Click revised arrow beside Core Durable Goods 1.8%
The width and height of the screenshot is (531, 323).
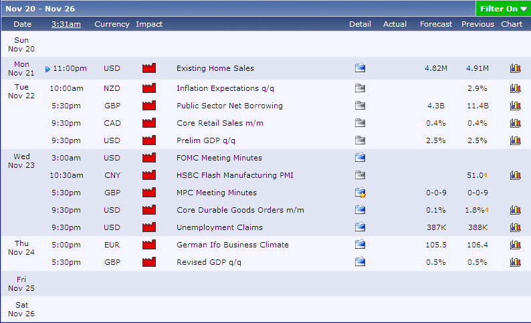pos(487,211)
